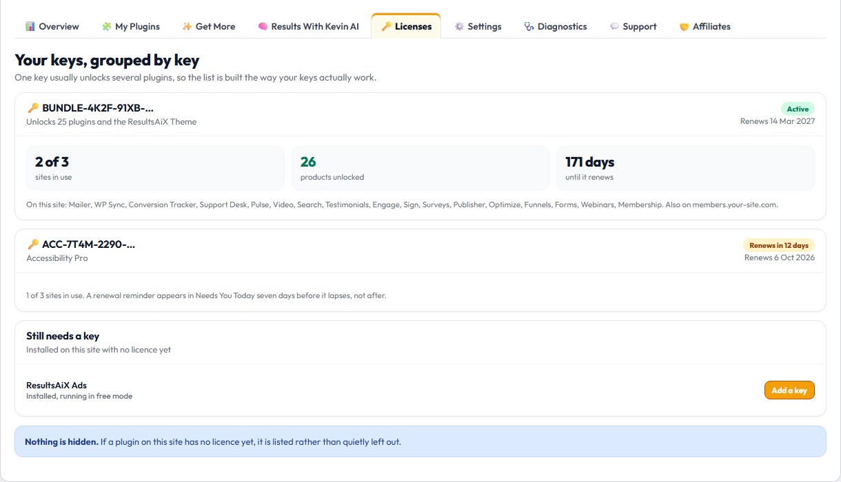841x482 pixels.
Task: Click the Overview tab chart icon
Action: (x=30, y=26)
